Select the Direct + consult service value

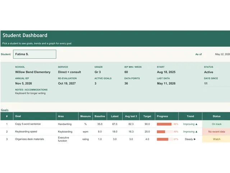pyautogui.click(x=69, y=72)
